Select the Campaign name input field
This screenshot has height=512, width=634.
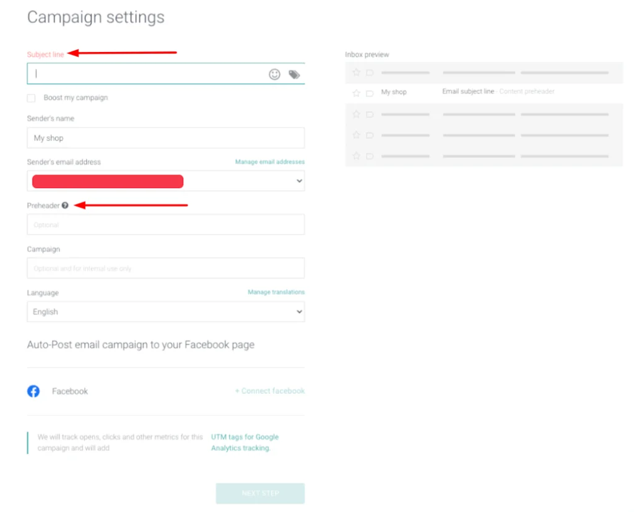(x=166, y=269)
